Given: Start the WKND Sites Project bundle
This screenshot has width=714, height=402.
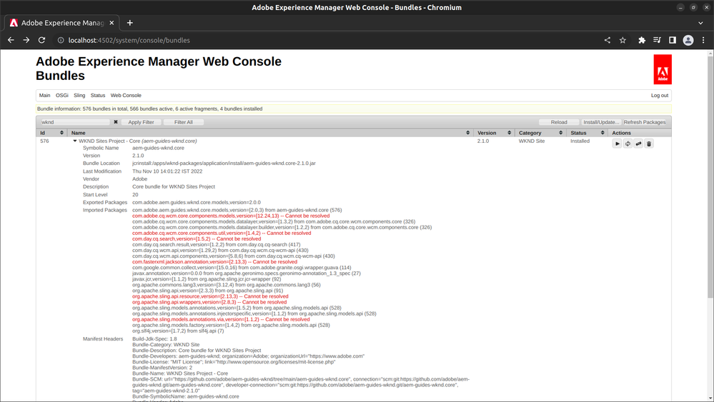Looking at the screenshot, I should [617, 144].
